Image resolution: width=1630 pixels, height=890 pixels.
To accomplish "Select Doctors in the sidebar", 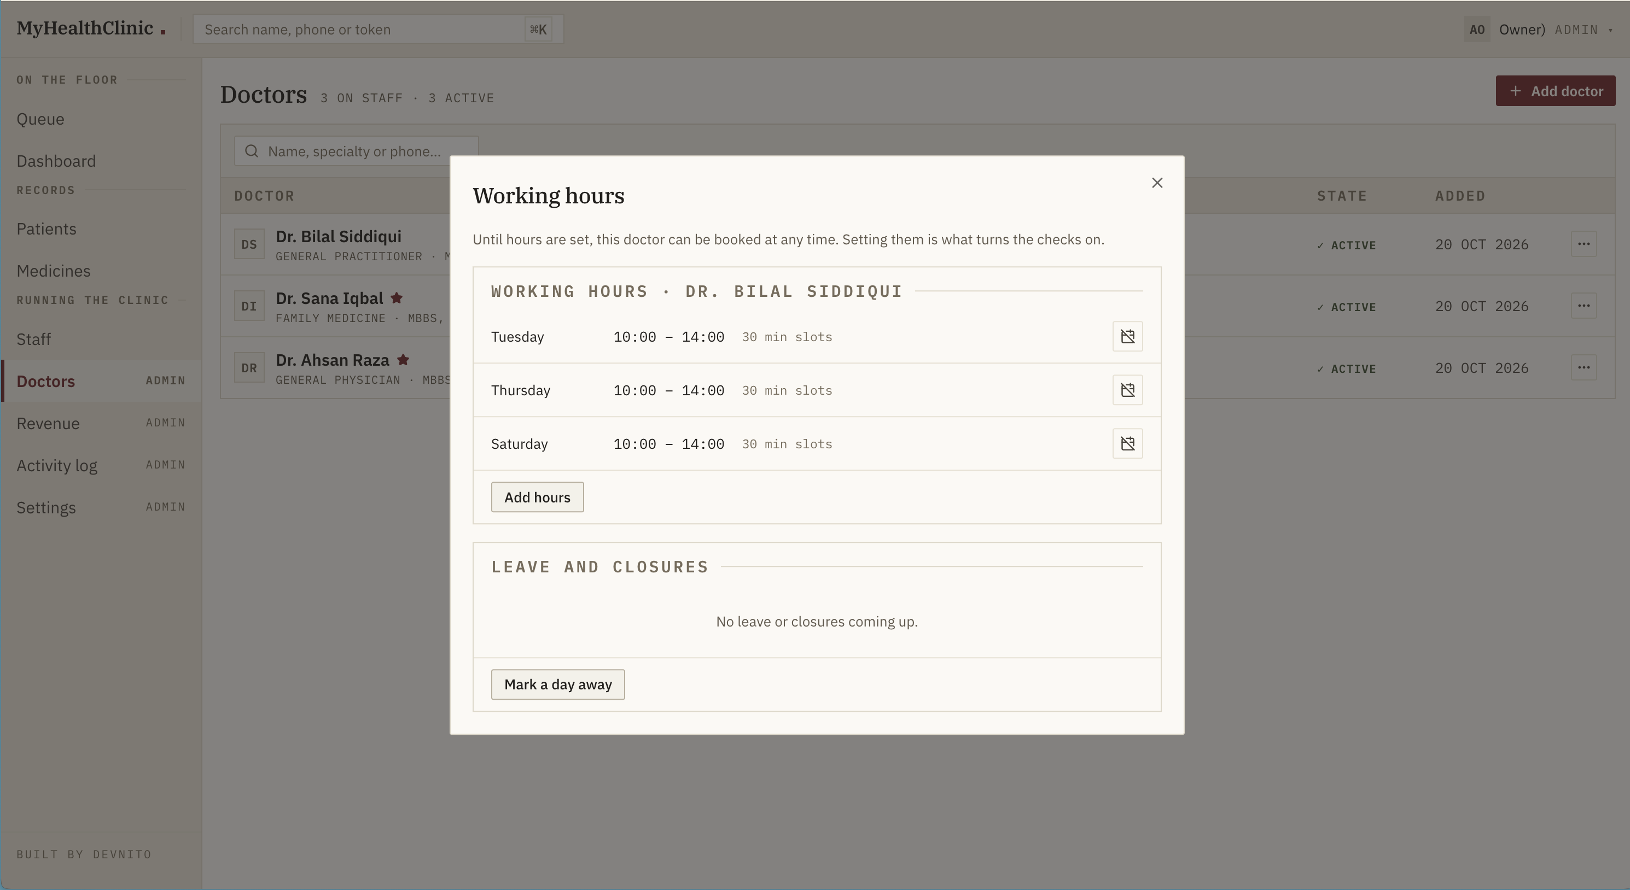I will click(x=101, y=382).
